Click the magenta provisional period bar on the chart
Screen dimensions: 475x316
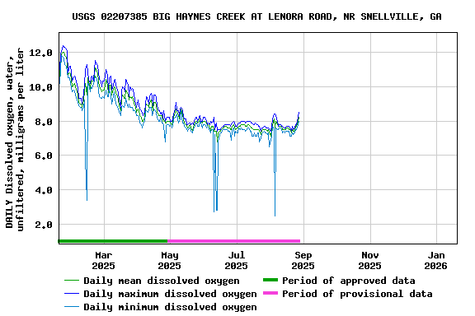[234, 241]
